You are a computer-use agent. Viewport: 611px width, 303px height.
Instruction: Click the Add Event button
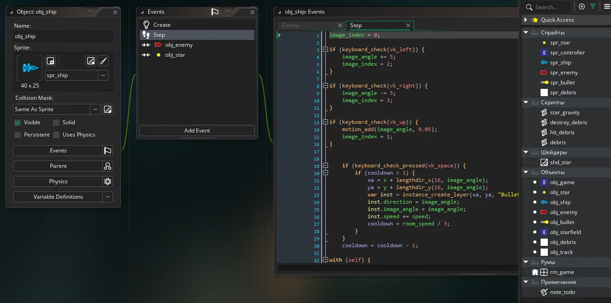click(197, 131)
